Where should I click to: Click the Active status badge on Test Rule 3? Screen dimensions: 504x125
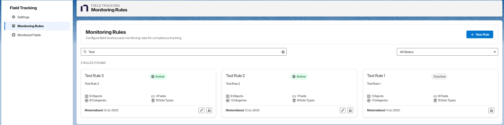(158, 76)
